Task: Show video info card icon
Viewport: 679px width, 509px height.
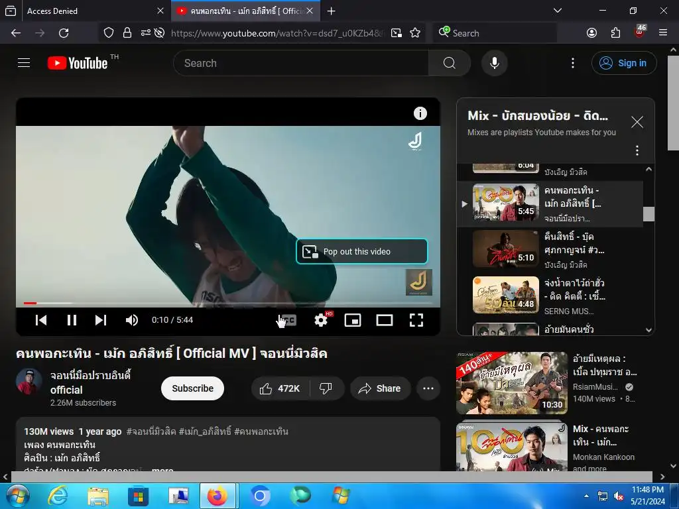Action: [420, 113]
